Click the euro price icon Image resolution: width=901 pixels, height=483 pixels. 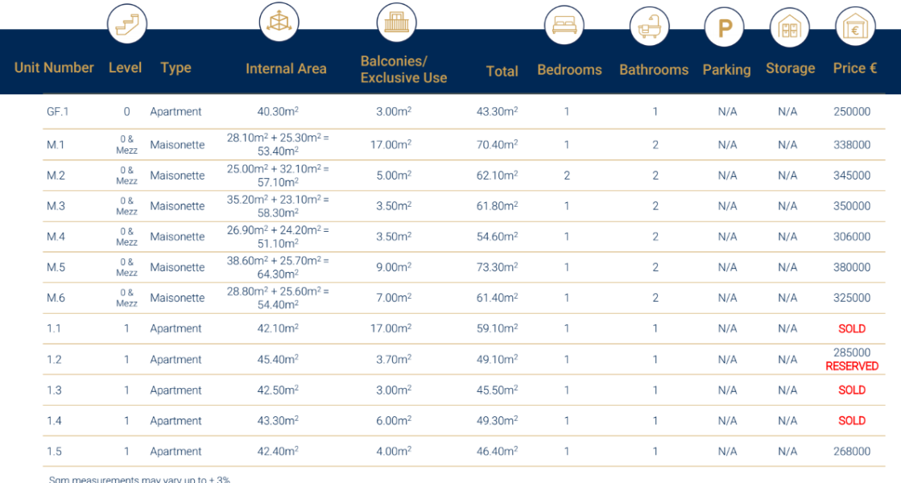[854, 30]
